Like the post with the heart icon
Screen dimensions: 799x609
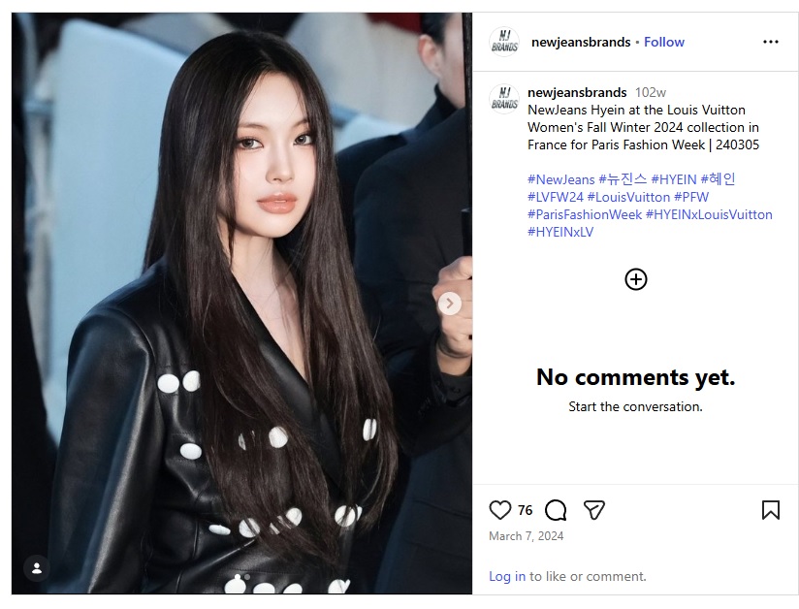coord(500,510)
